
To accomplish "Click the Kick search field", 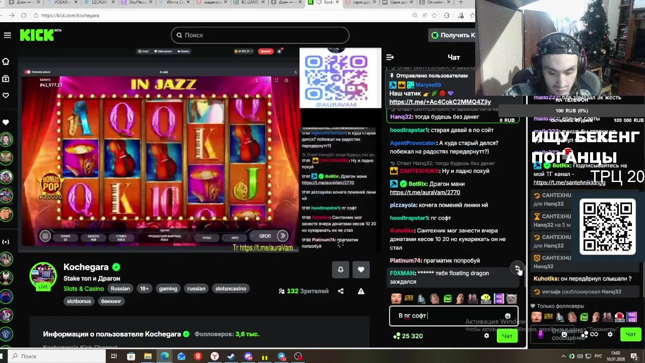I will 260,35.
